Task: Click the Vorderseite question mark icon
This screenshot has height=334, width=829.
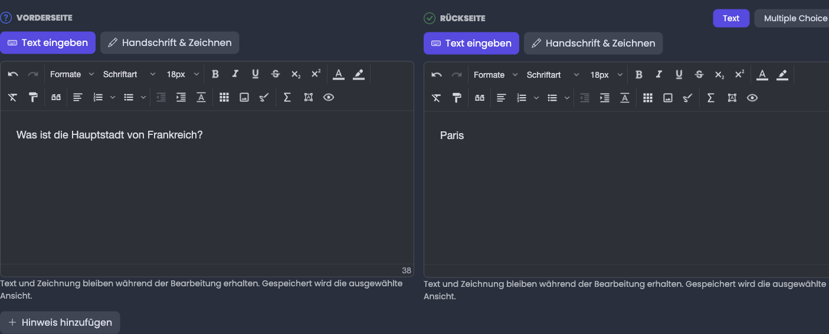Action: 6,18
